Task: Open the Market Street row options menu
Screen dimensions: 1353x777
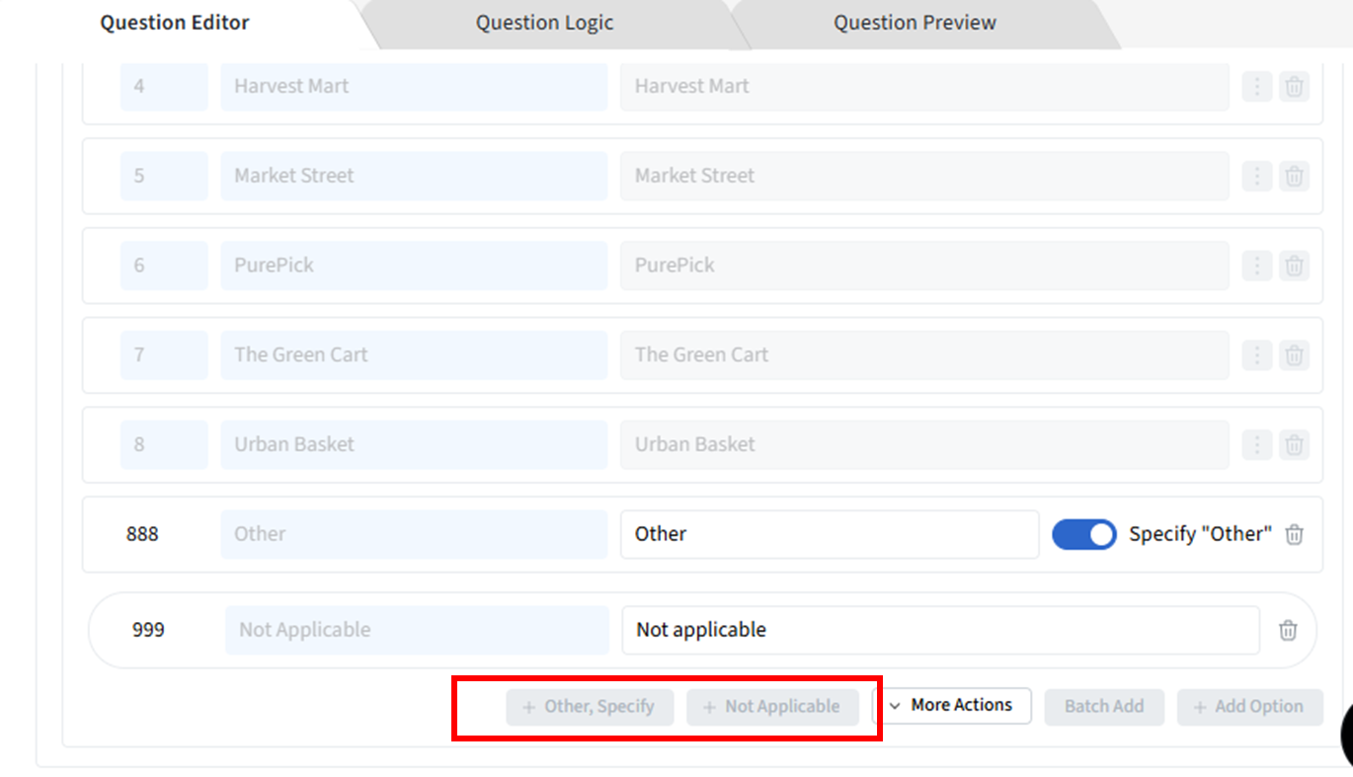Action: (x=1256, y=177)
